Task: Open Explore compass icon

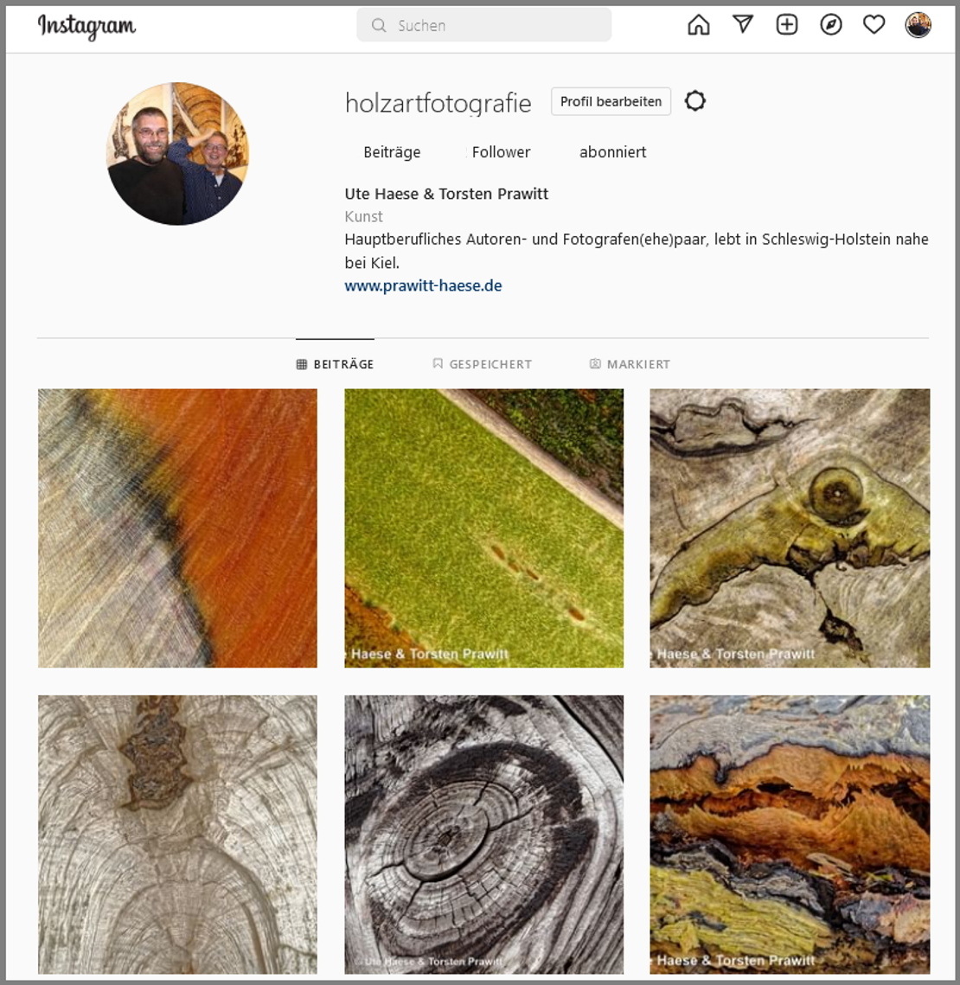Action: click(x=830, y=24)
